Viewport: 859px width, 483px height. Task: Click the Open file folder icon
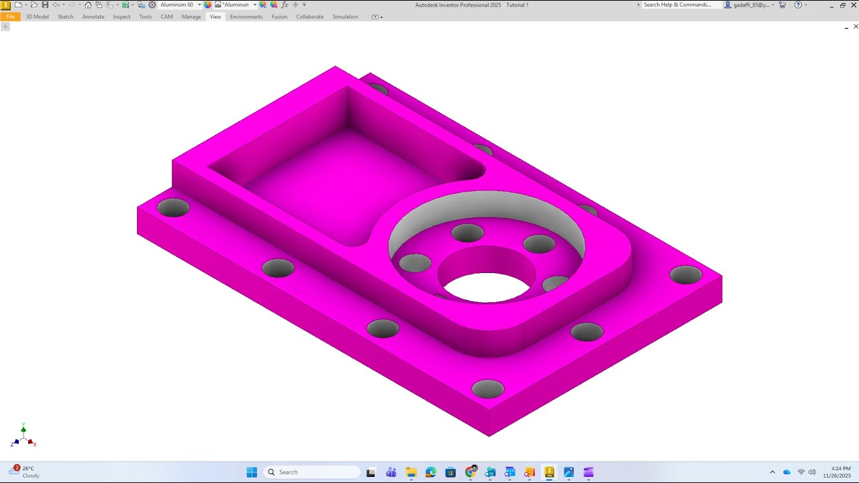pyautogui.click(x=34, y=5)
